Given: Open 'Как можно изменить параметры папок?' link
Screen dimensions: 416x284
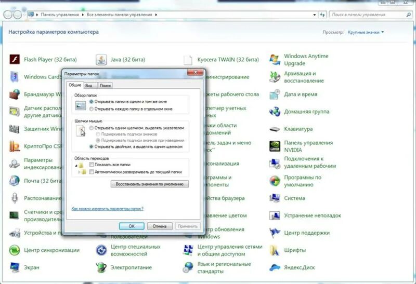Looking at the screenshot, I should (x=108, y=209).
